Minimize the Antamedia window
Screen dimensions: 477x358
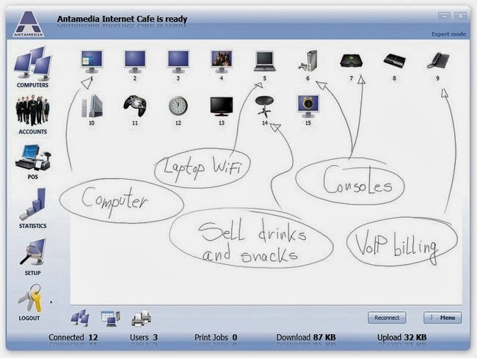(444, 16)
